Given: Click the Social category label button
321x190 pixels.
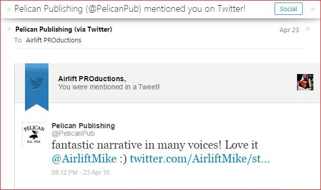Looking at the screenshot, I should [x=288, y=9].
